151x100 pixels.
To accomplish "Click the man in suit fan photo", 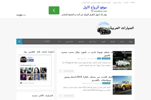I will [37, 77].
